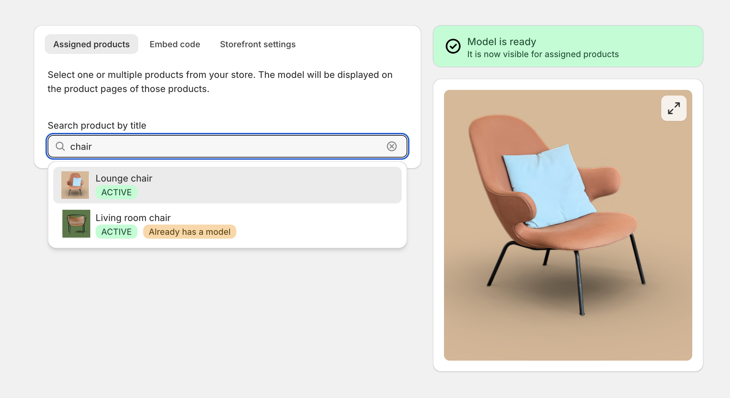
Task: Click the Assigned products tab
Action: tap(91, 44)
